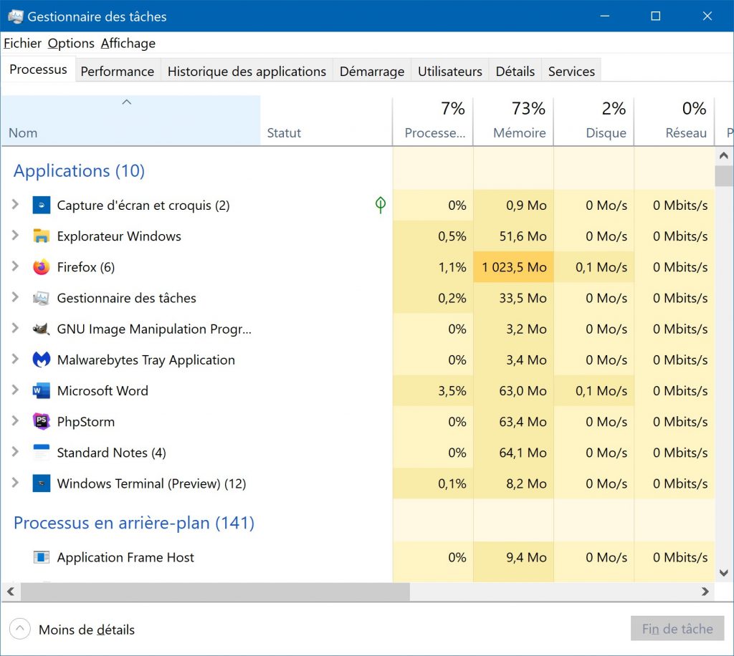Open the Affichage menu
This screenshot has height=656, width=734.
coord(128,44)
